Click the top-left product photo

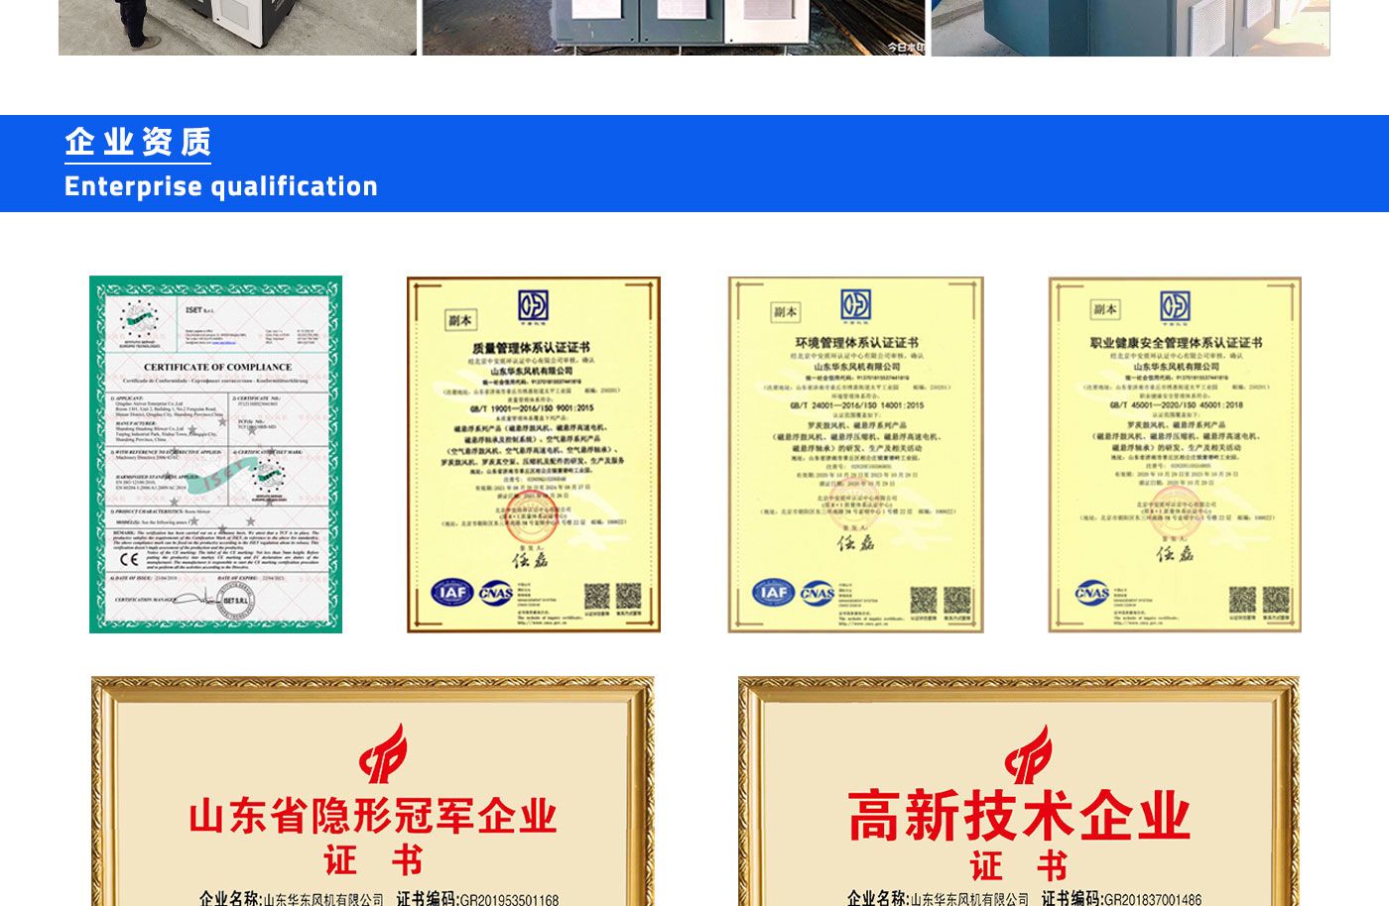pos(237,26)
